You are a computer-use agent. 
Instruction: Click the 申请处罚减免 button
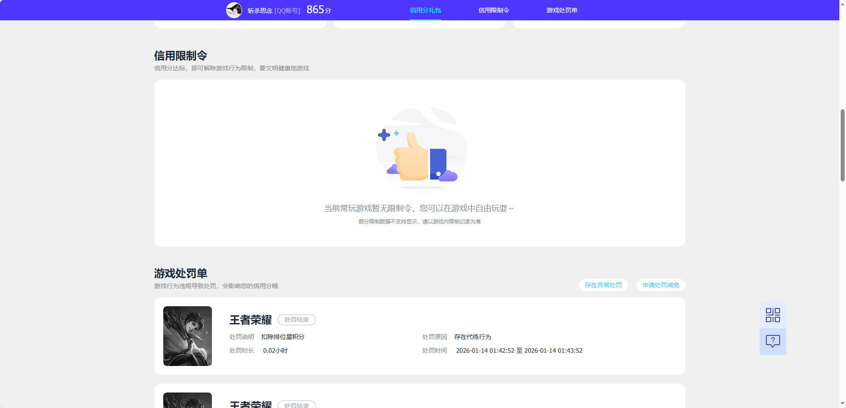tap(661, 285)
